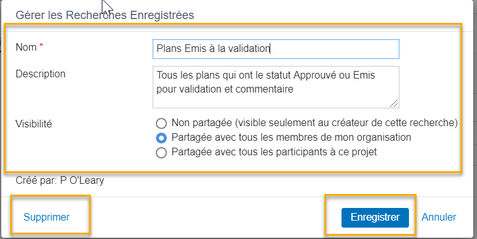Click the 'Créé par: P O'Leary' text
The image size is (477, 239).
[x=60, y=181]
